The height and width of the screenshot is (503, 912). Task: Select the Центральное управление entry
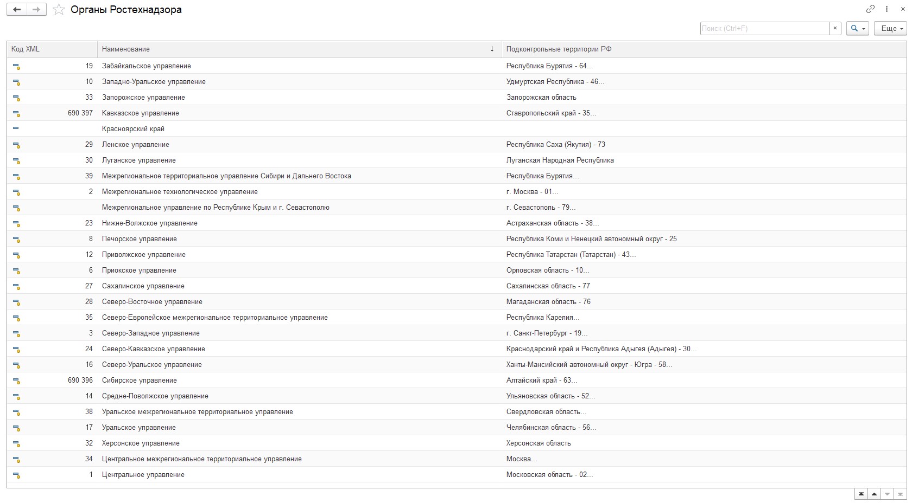[143, 475]
